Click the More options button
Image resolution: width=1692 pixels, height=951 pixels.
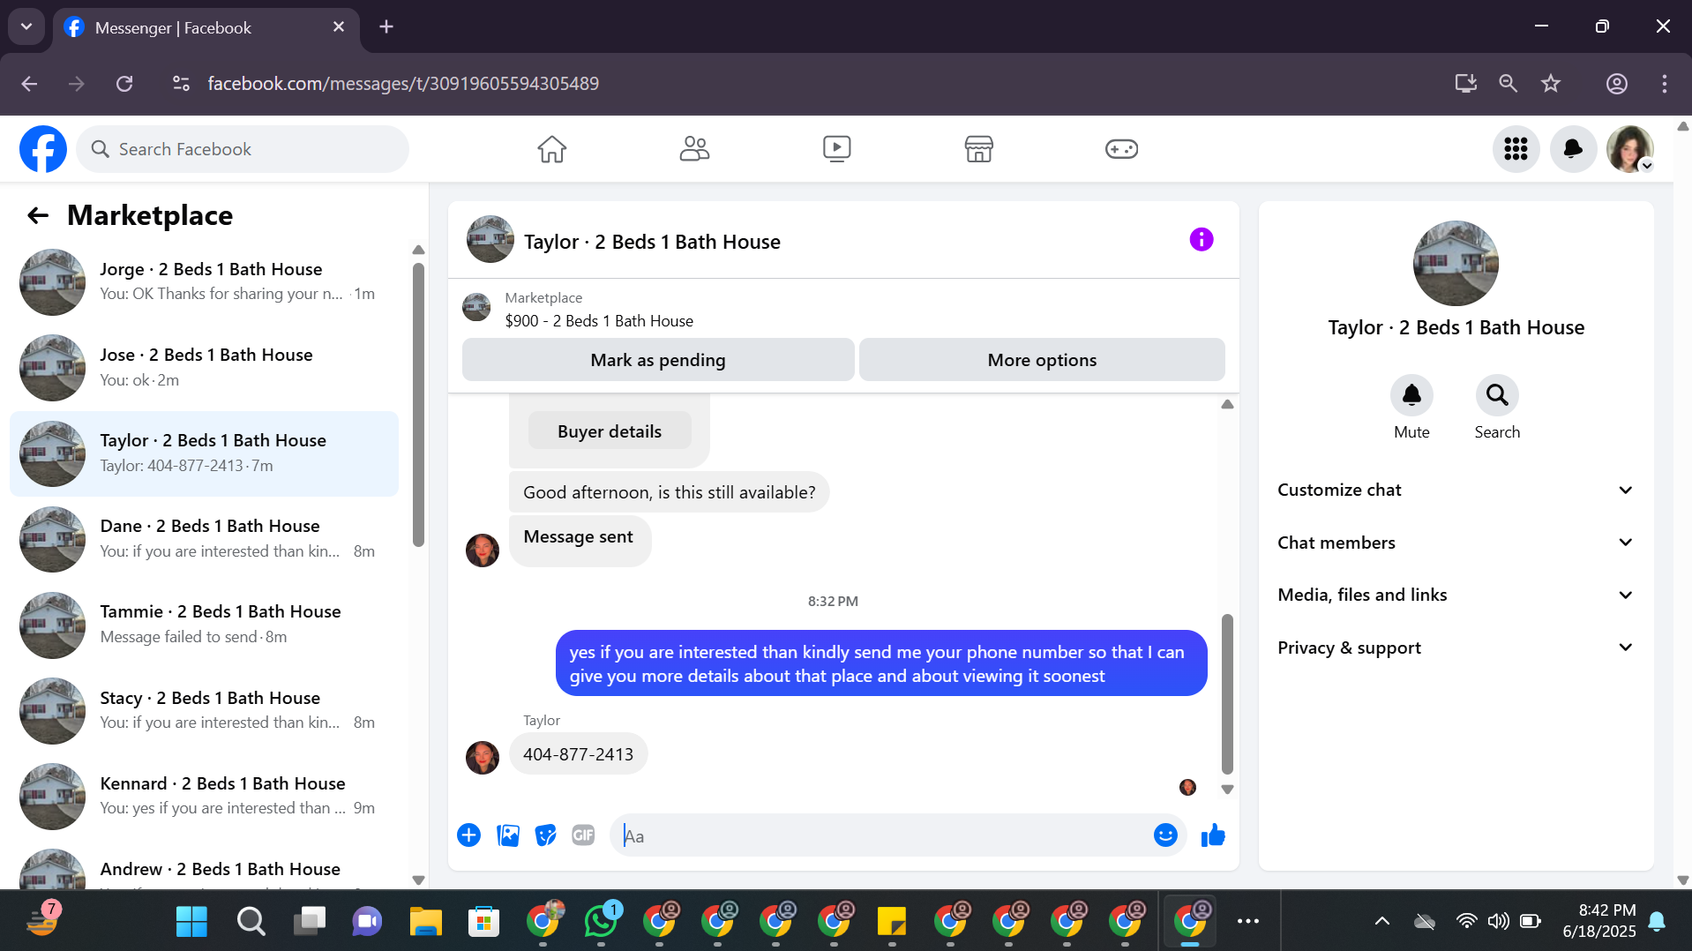1042,360
